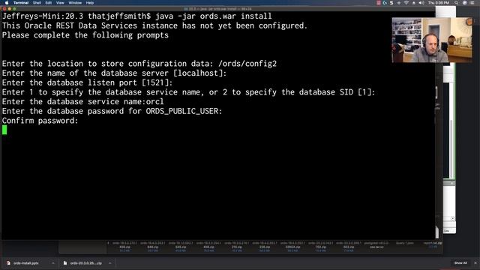
Task: Click the database server [localhost] prompt line
Action: click(x=114, y=73)
